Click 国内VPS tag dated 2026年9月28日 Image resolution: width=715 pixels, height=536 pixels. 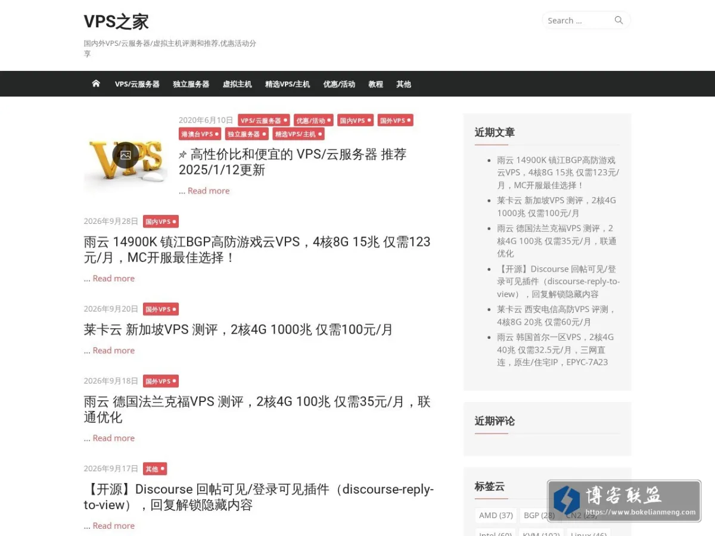pos(161,222)
